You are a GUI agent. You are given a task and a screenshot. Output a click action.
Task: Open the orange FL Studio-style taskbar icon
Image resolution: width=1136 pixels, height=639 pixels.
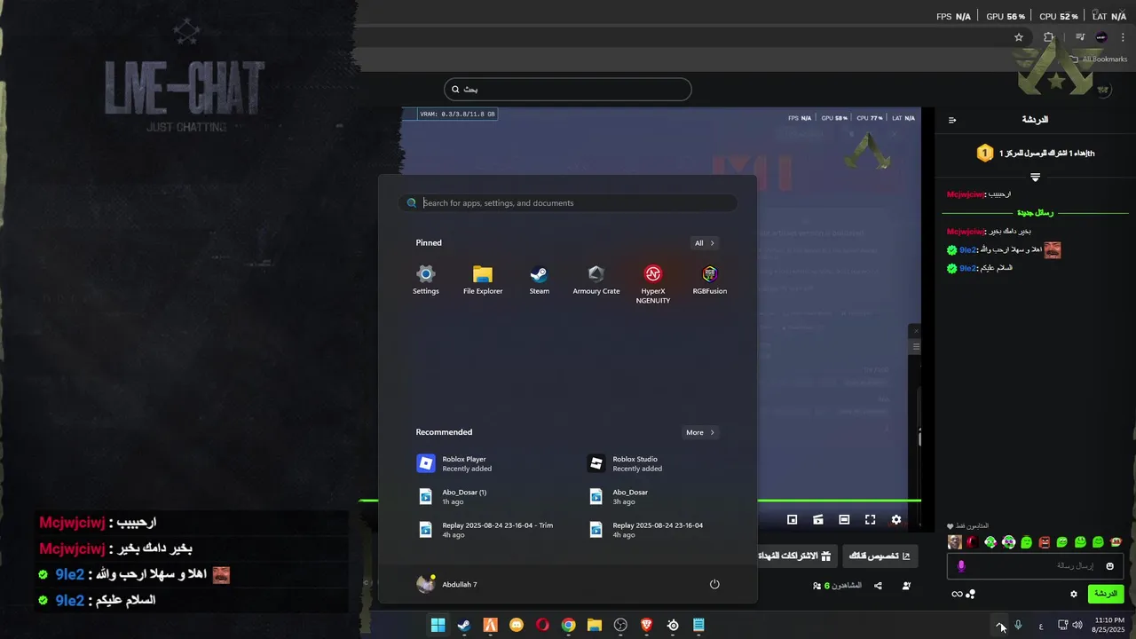click(490, 625)
